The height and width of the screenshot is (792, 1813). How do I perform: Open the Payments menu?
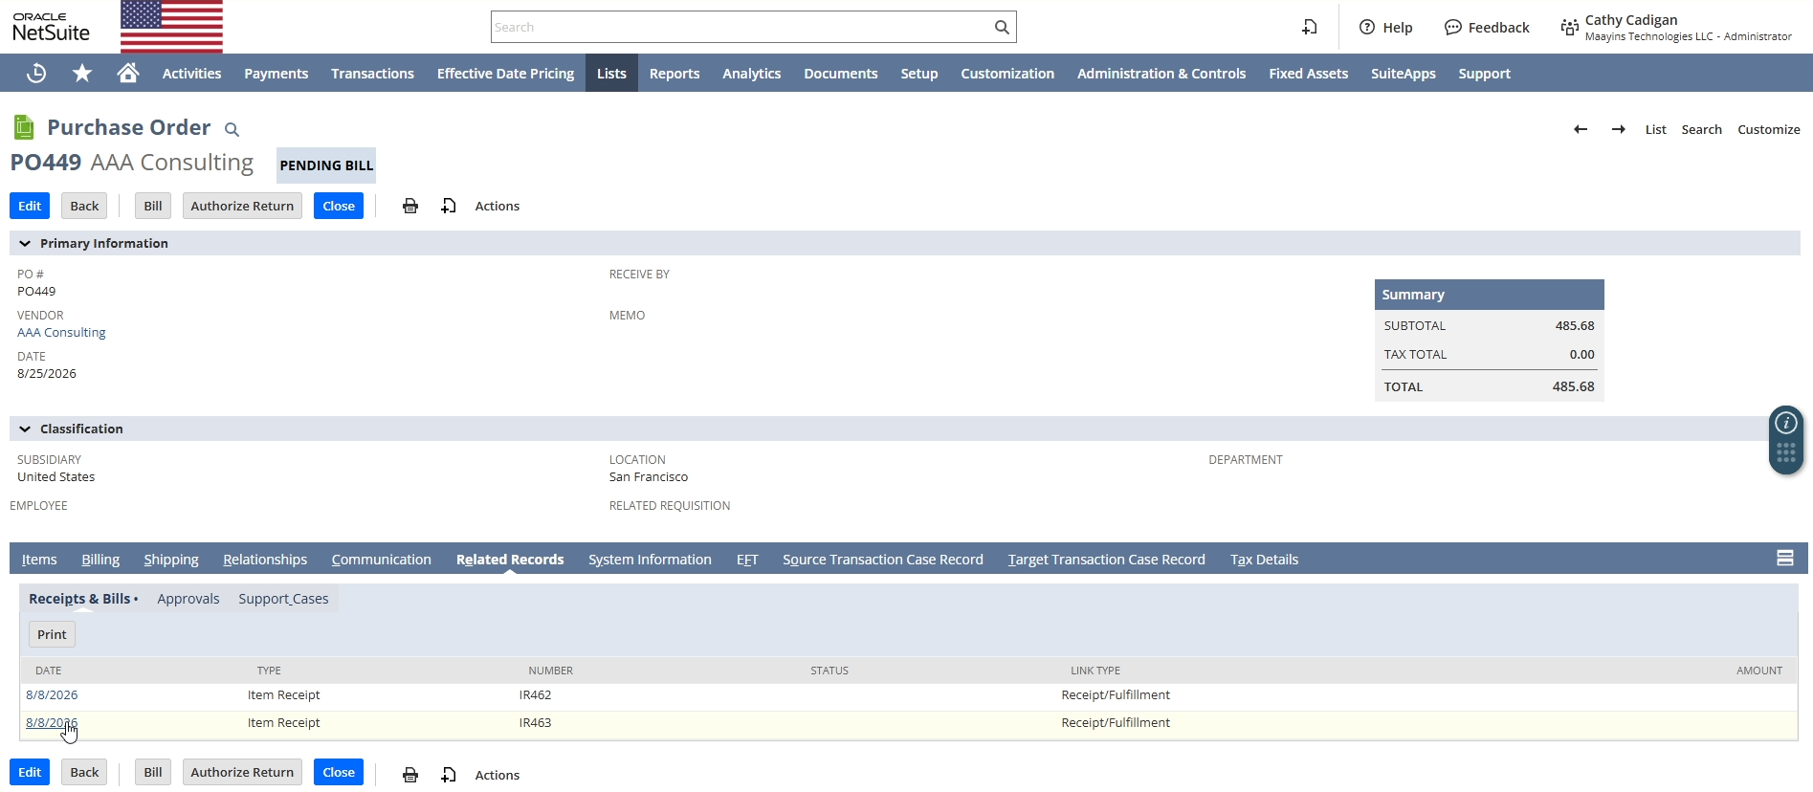[x=276, y=73]
